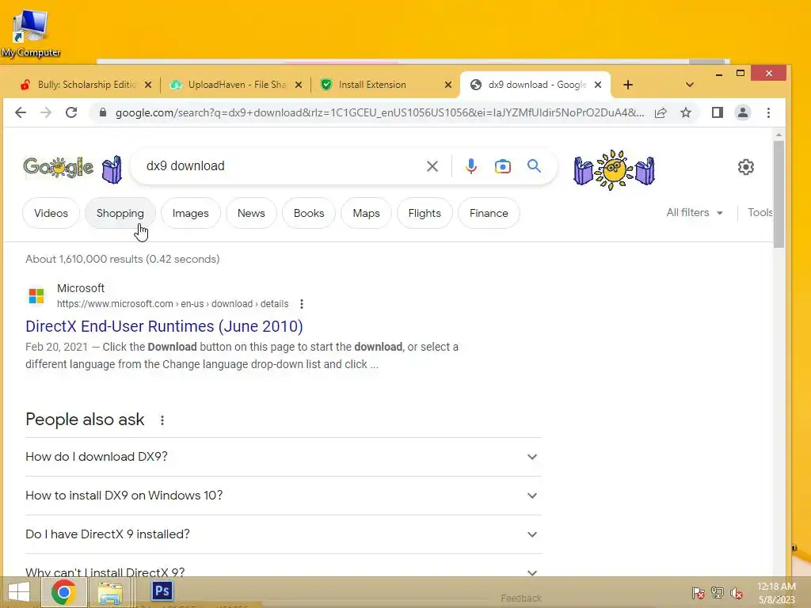Submit search with magnifying glass

(x=534, y=166)
